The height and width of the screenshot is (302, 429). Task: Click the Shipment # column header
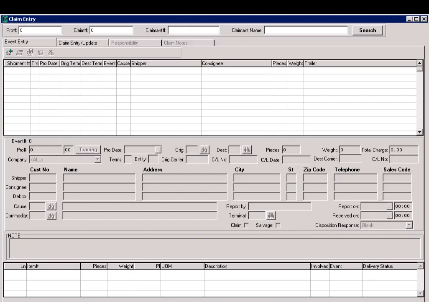click(17, 64)
